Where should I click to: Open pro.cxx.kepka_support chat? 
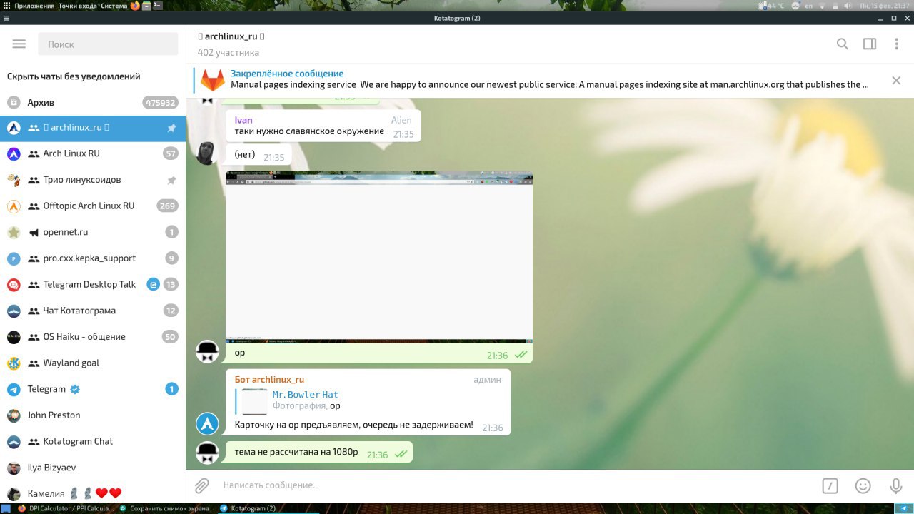click(x=93, y=258)
